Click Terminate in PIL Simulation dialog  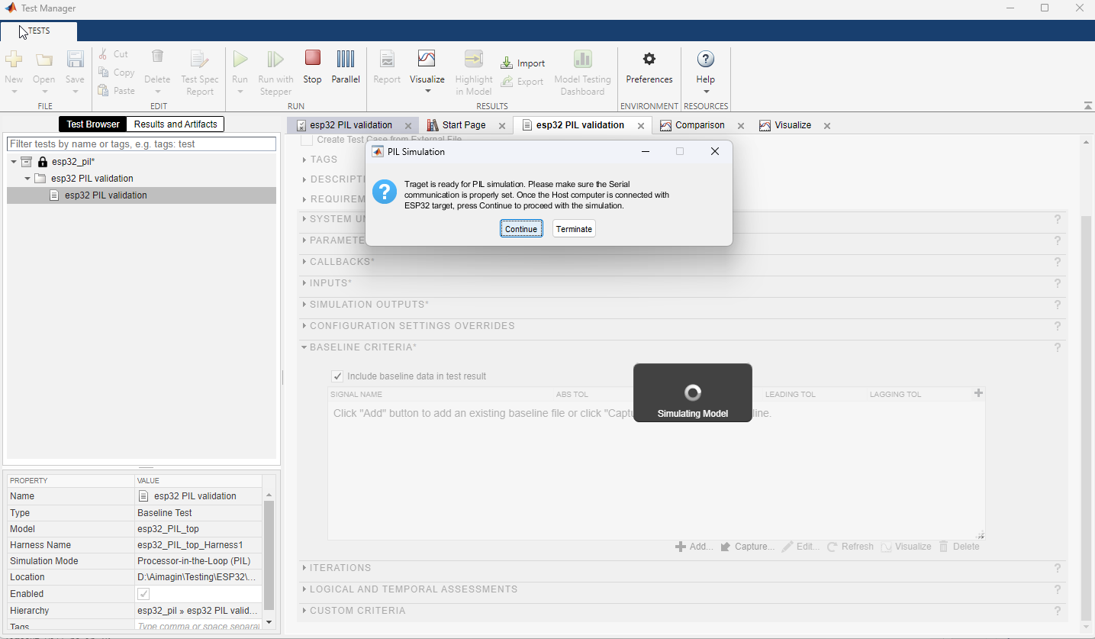(574, 229)
